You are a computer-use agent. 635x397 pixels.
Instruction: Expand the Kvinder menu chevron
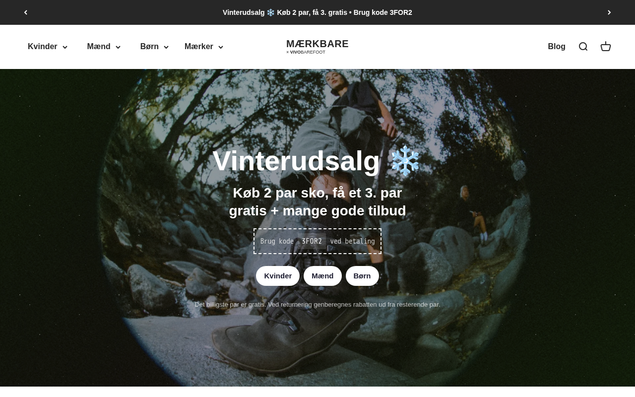point(65,47)
